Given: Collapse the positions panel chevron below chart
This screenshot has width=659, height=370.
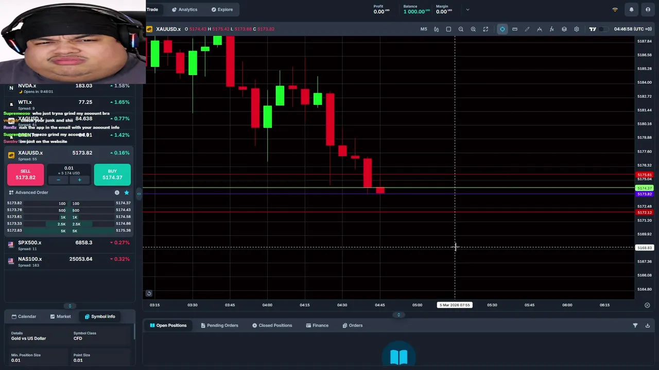Looking at the screenshot, I should (x=398, y=315).
